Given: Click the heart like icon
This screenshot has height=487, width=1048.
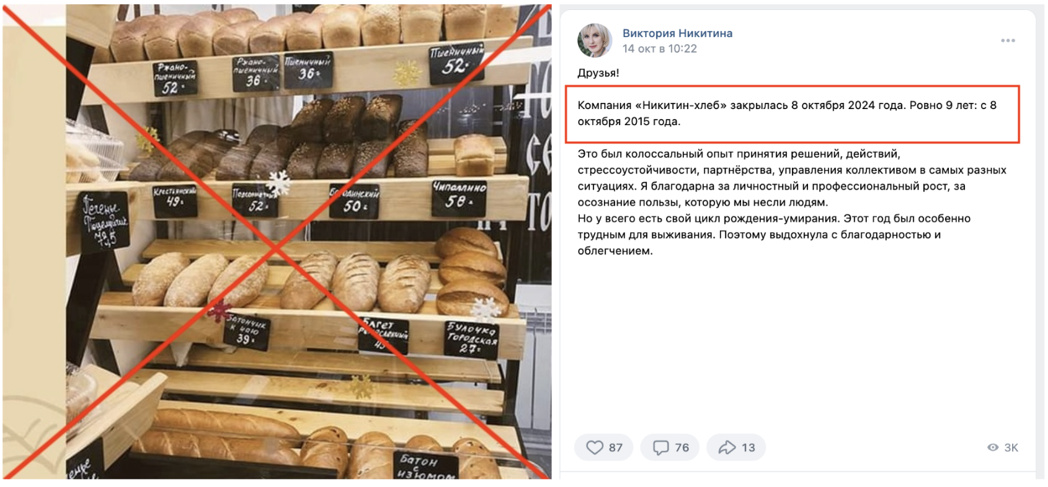Looking at the screenshot, I should click(x=594, y=447).
